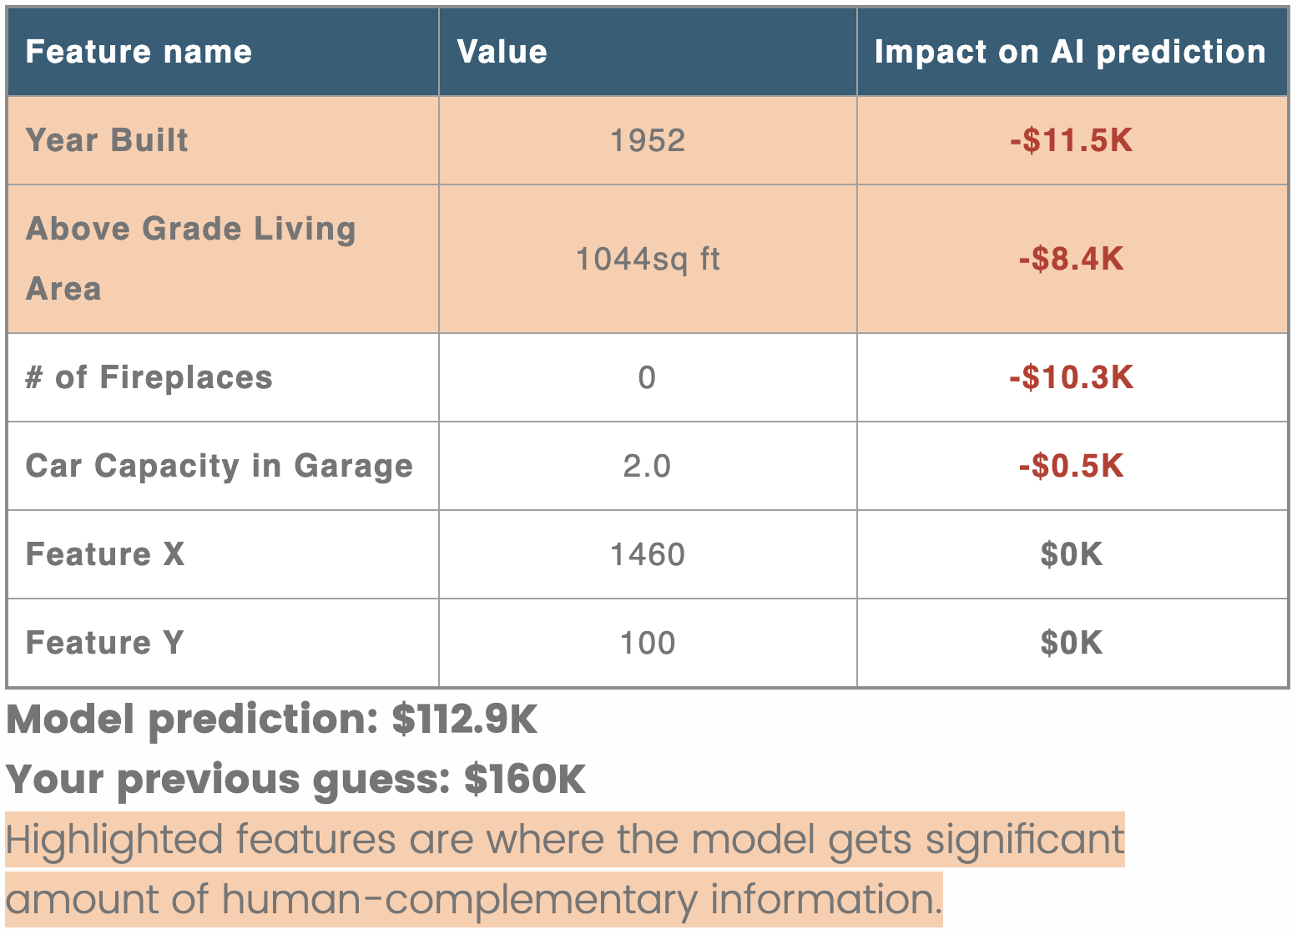The height and width of the screenshot is (935, 1297).
Task: Click the "Value" column header
Action: 502,52
